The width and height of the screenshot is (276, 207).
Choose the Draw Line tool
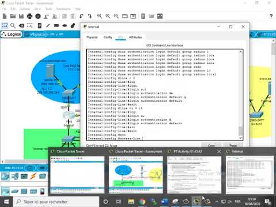pos(48,25)
